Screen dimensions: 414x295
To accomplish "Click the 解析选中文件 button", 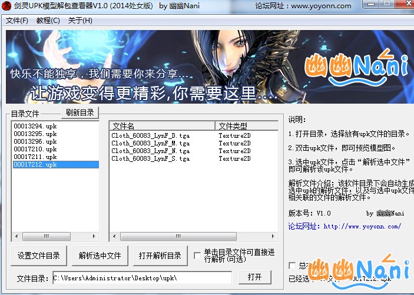I will (x=100, y=256).
